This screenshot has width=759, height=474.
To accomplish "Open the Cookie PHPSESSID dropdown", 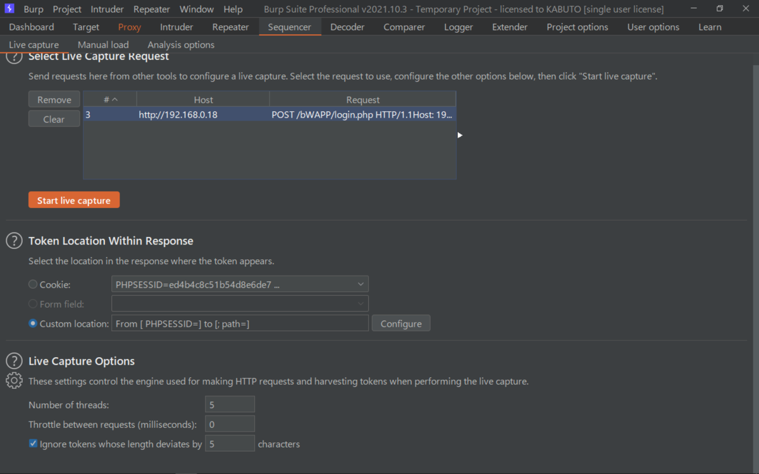I will tap(240, 284).
